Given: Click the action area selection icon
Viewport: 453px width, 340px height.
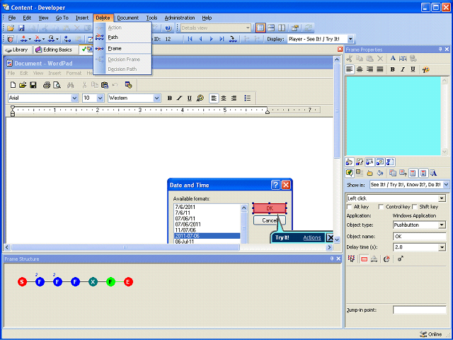Looking at the screenshot, I should (x=351, y=259).
